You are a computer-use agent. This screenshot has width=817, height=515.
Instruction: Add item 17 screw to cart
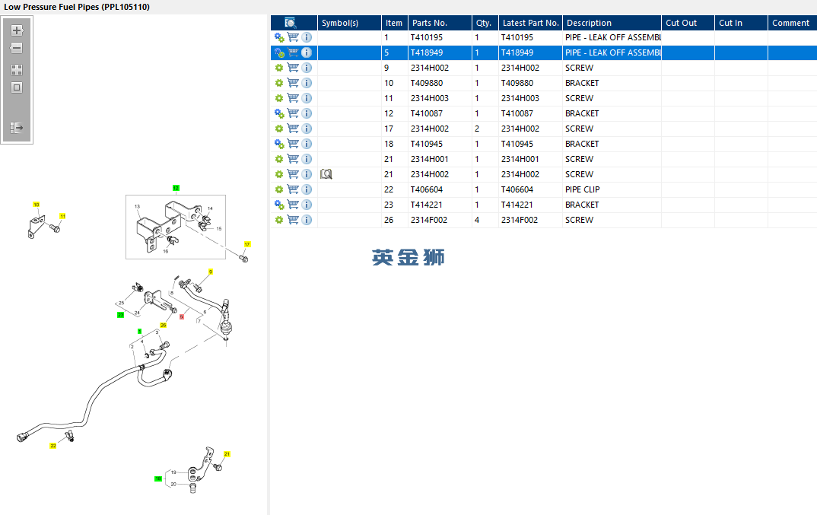pyautogui.click(x=293, y=129)
